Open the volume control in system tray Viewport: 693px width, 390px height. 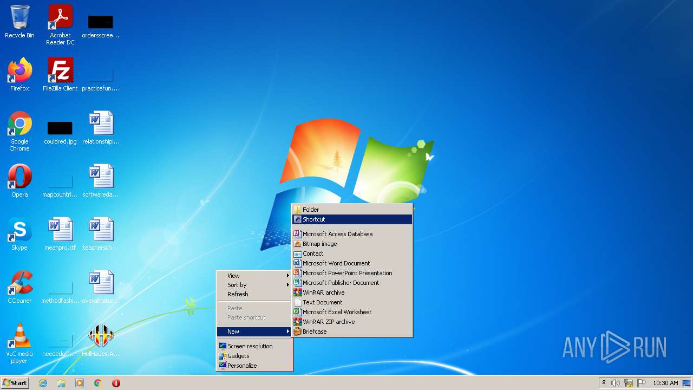pyautogui.click(x=616, y=383)
